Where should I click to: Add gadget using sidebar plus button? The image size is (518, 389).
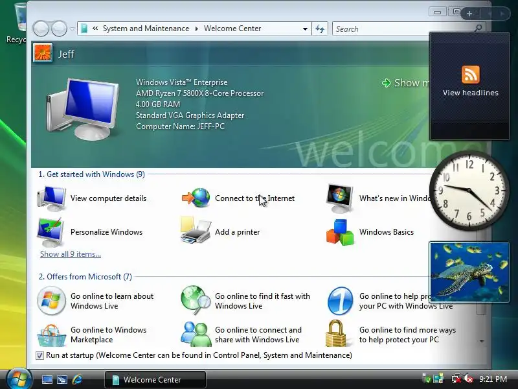[469, 14]
